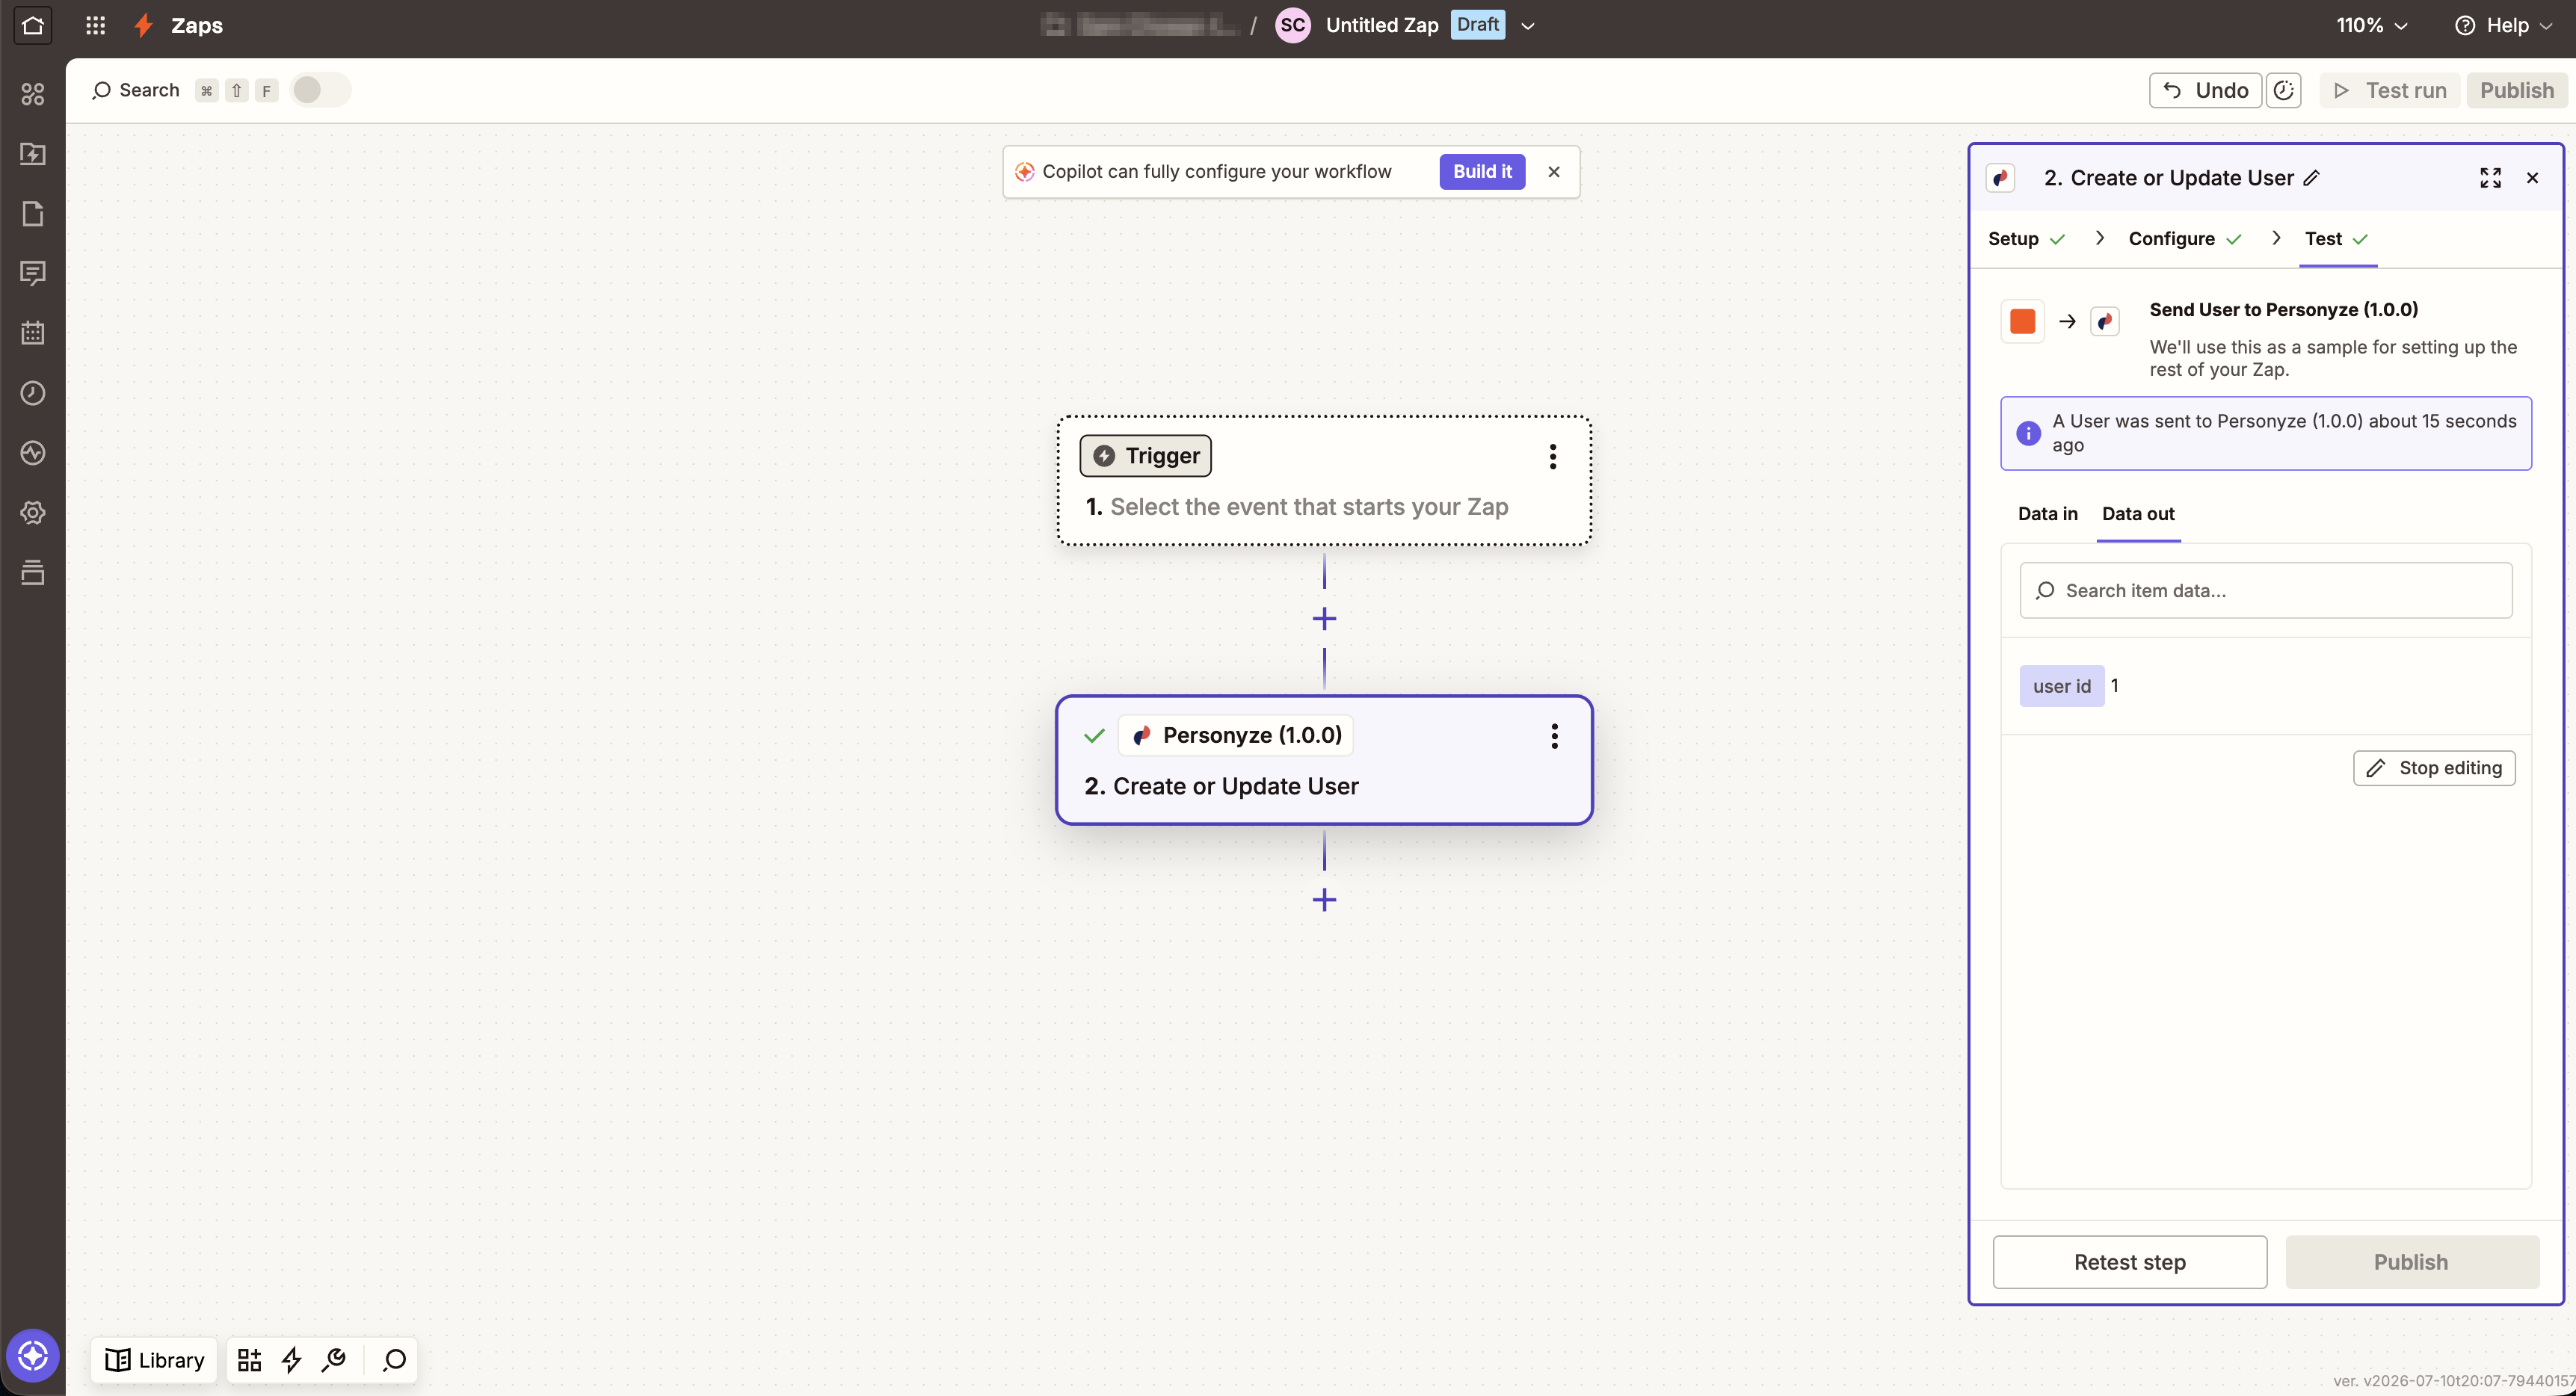Open the versions stack sidebar icon
Viewport: 2576px width, 1396px height.
[32, 573]
